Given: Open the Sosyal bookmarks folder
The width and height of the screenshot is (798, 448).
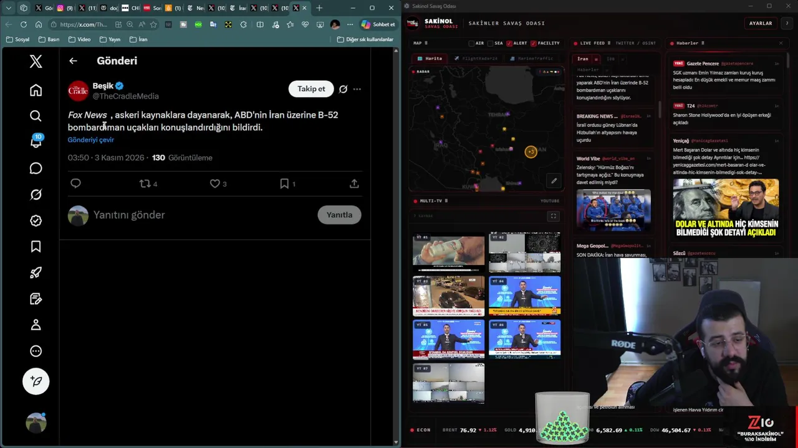Looking at the screenshot, I should 17,39.
